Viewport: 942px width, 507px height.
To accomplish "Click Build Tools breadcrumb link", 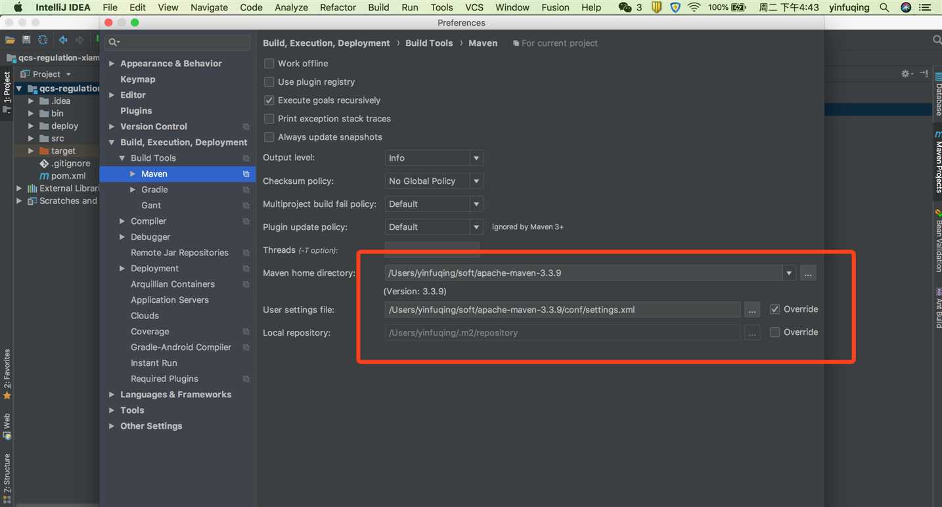I will [429, 43].
